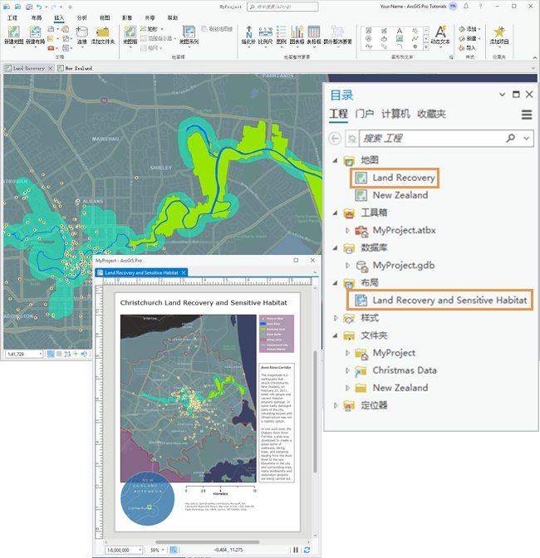Viewport: 540px width, 558px height.
Task: Toggle layout snap-to-grid status bar button
Action: click(x=174, y=550)
